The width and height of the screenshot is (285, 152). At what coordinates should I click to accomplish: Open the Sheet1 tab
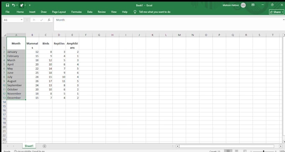click(29, 146)
